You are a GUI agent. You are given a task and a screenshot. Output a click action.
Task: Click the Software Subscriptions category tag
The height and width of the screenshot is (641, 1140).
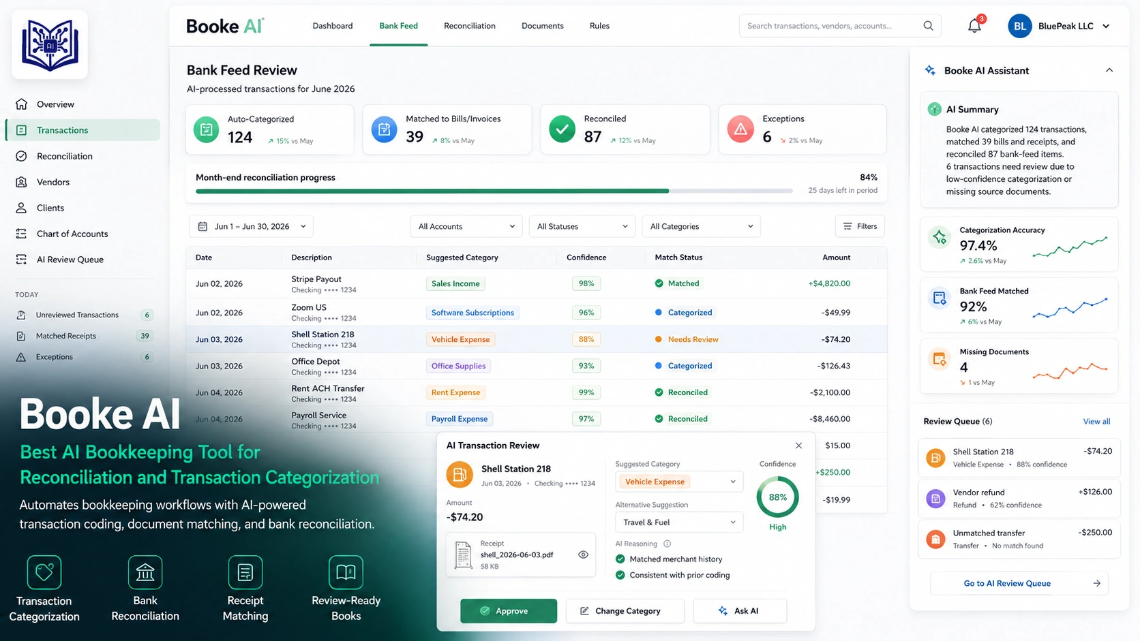472,313
